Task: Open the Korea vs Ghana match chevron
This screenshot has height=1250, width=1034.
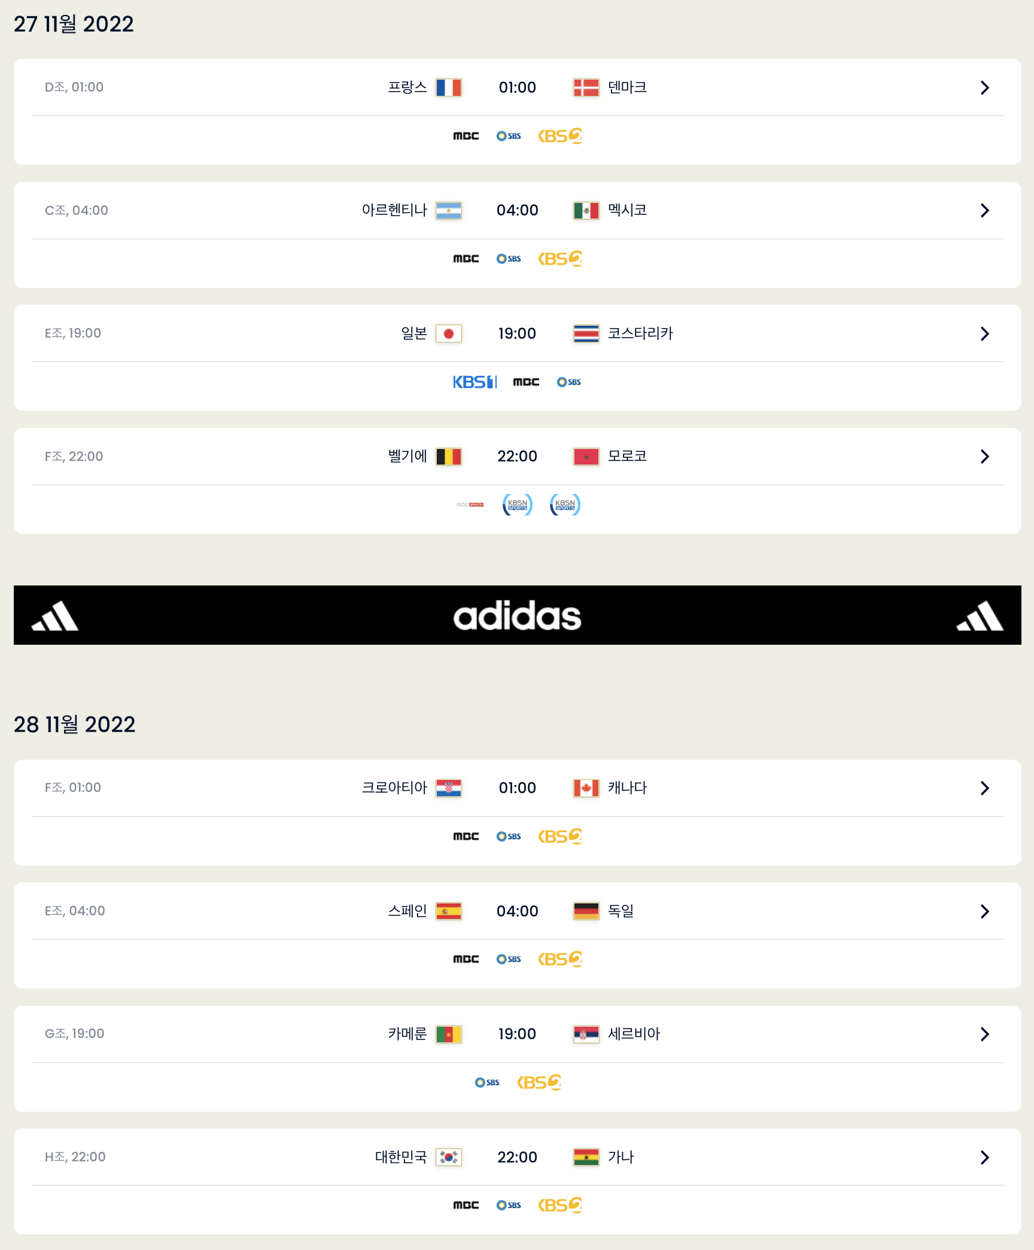Action: 985,1157
